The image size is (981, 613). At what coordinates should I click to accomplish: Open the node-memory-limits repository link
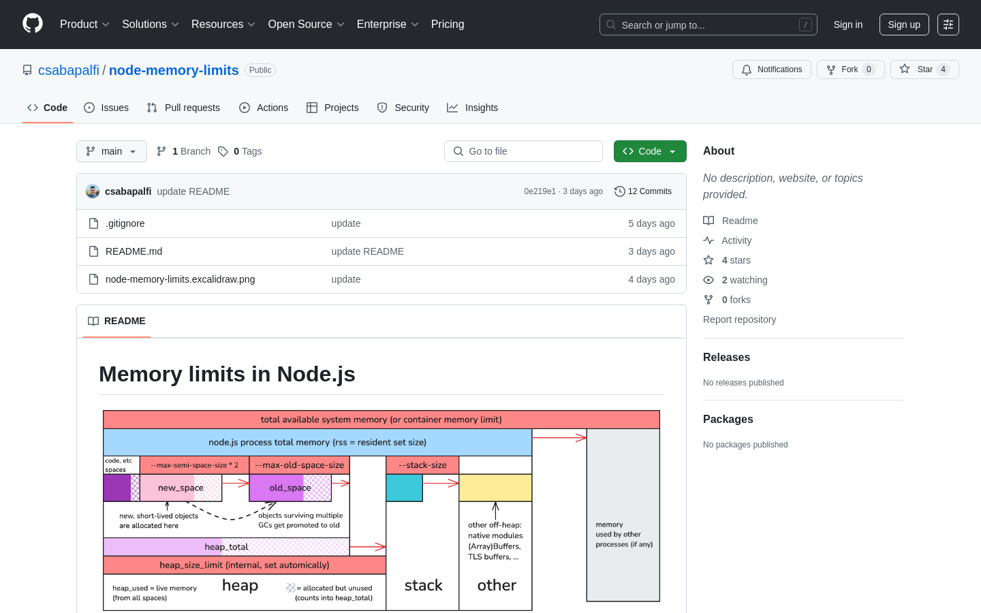click(x=174, y=70)
